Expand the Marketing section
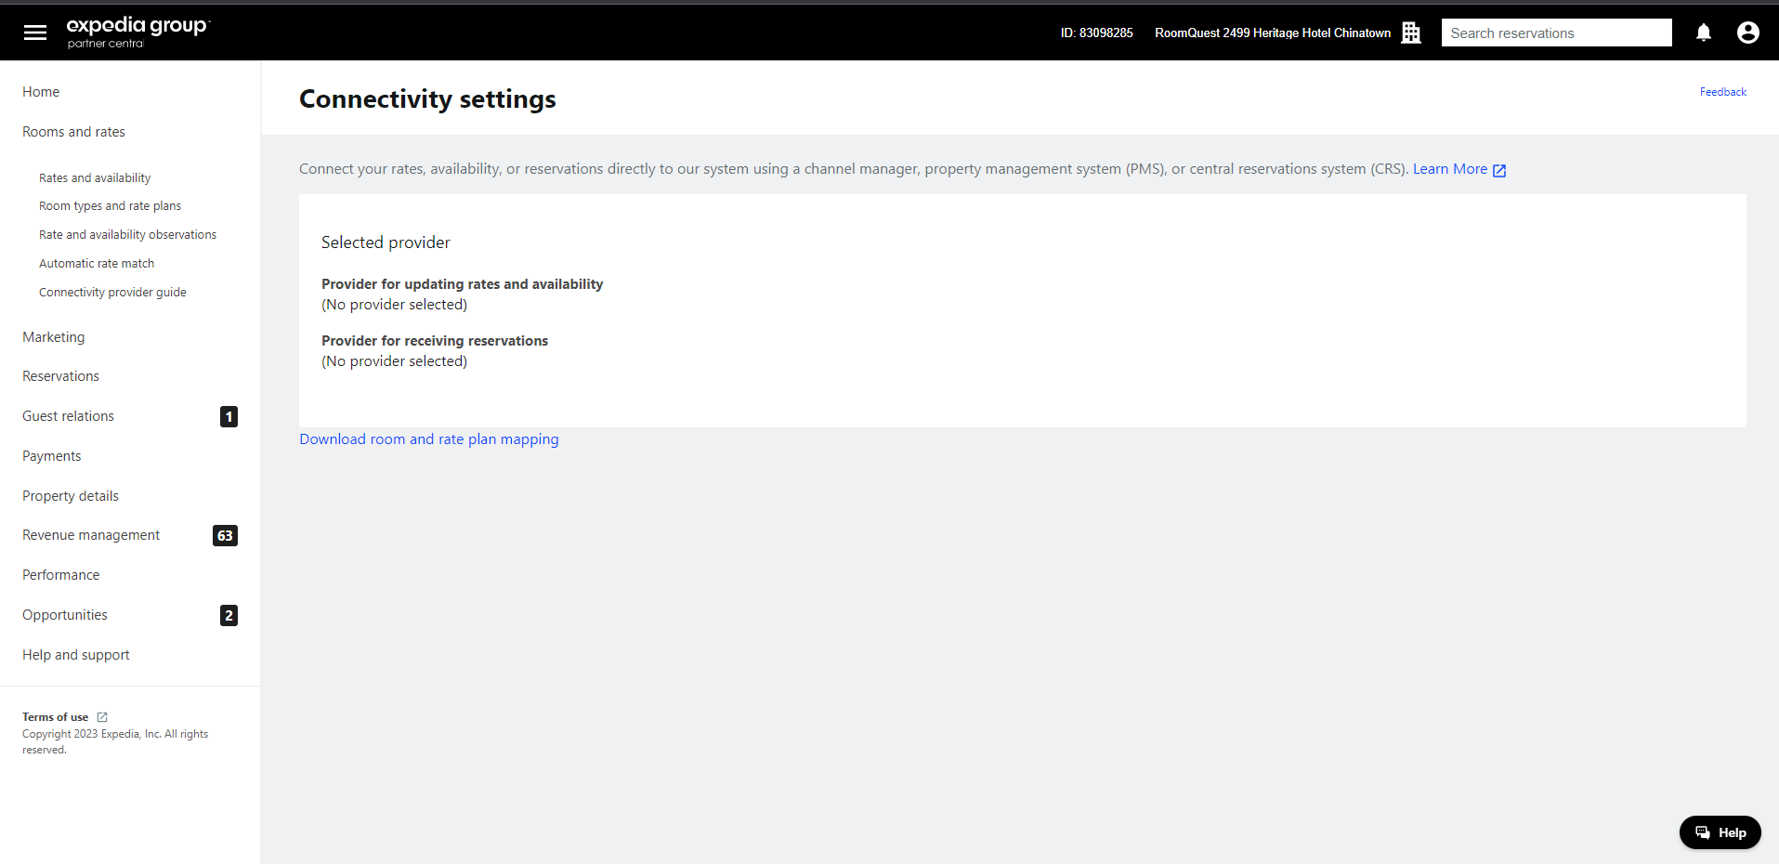 coord(54,337)
